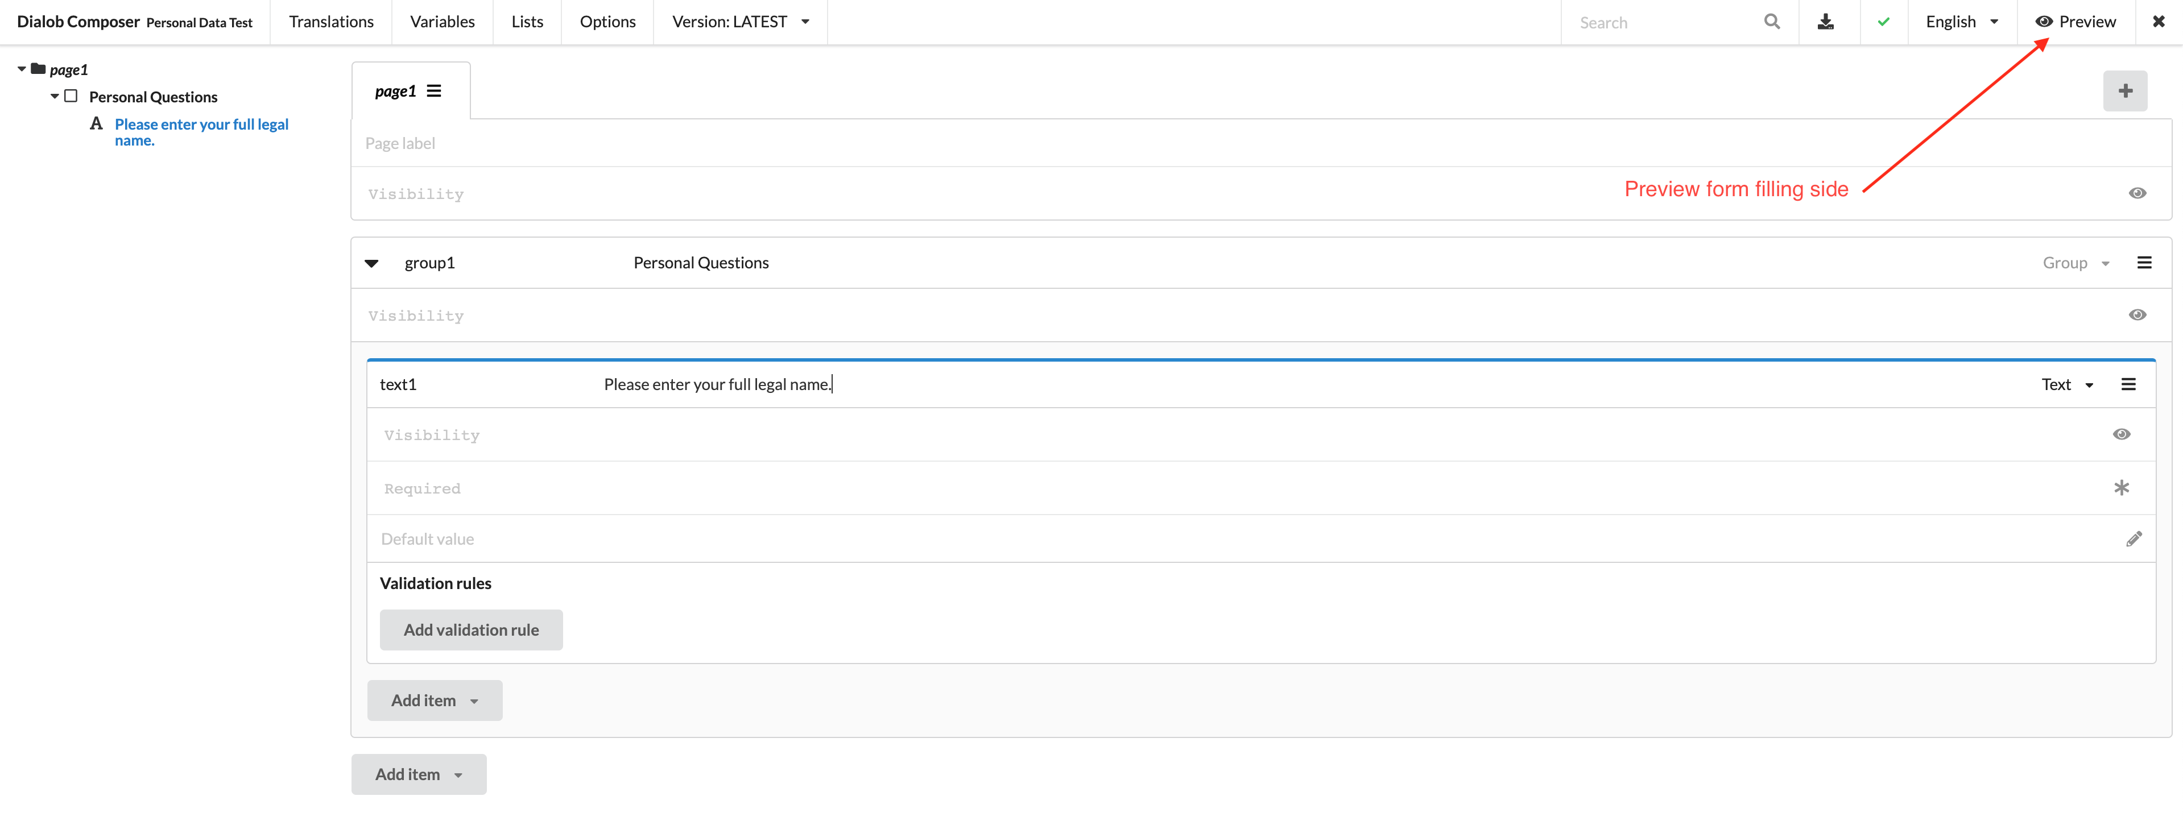Toggle visibility eye on the page1 Visibility row
This screenshot has height=829, width=2183.
[2138, 193]
